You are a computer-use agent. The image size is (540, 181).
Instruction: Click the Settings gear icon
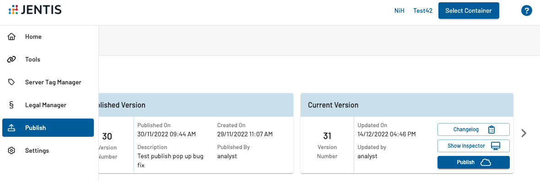pyautogui.click(x=11, y=150)
